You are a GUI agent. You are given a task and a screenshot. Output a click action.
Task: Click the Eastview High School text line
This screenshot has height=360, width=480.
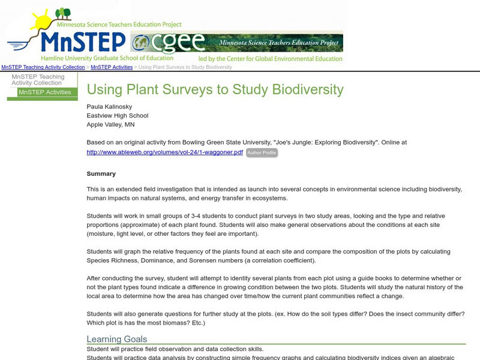[118, 116]
